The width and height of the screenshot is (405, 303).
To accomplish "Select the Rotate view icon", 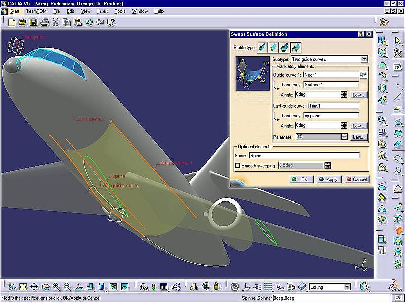I will tap(46, 288).
